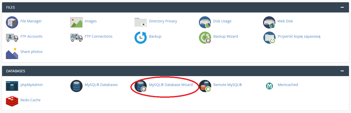
Task: Click the Remote MySQL® link
Action: tap(228, 85)
